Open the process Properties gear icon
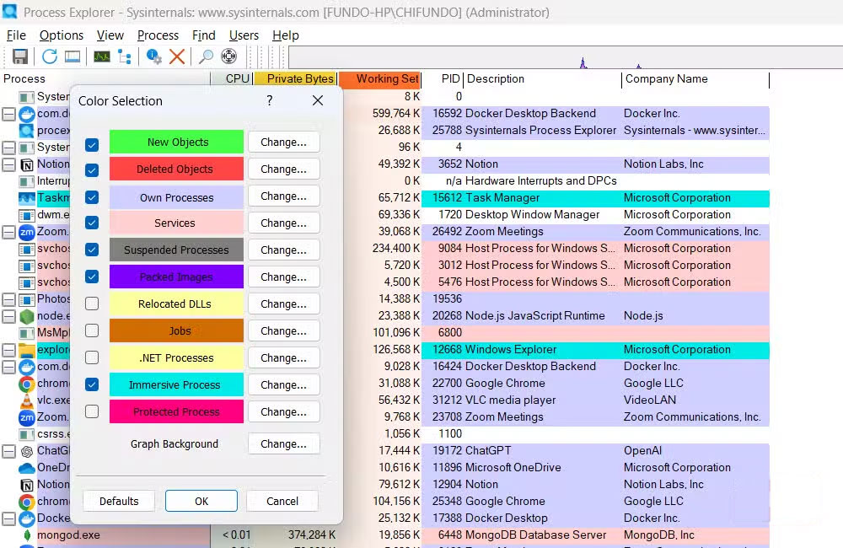843x548 pixels. click(153, 56)
